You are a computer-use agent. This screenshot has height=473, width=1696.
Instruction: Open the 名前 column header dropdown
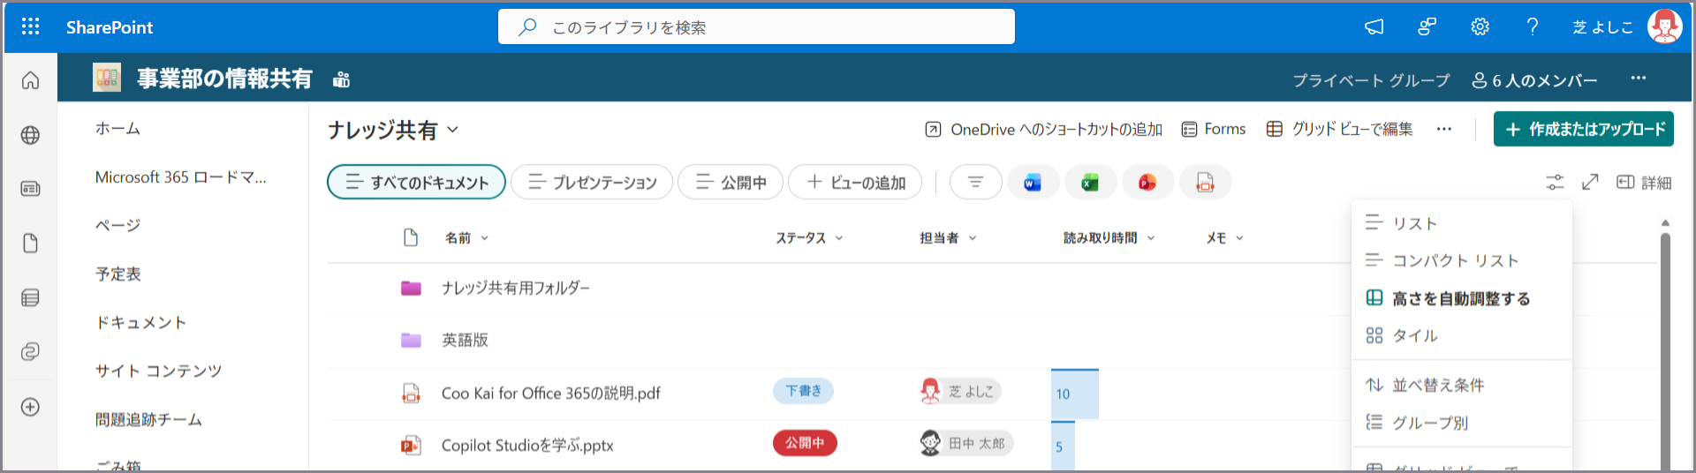(x=466, y=238)
